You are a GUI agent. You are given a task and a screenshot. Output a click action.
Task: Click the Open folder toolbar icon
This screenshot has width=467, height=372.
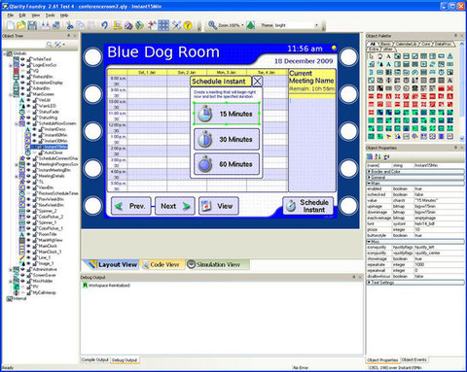21,25
